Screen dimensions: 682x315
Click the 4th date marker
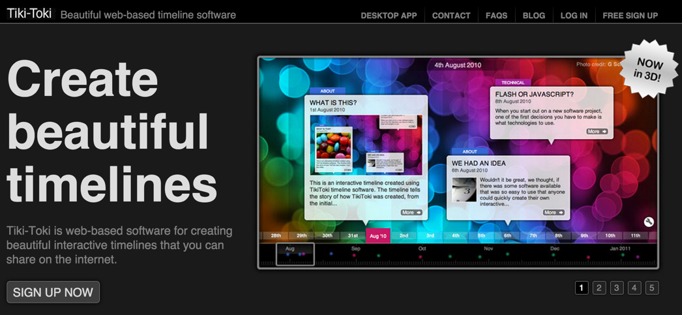[x=455, y=235]
